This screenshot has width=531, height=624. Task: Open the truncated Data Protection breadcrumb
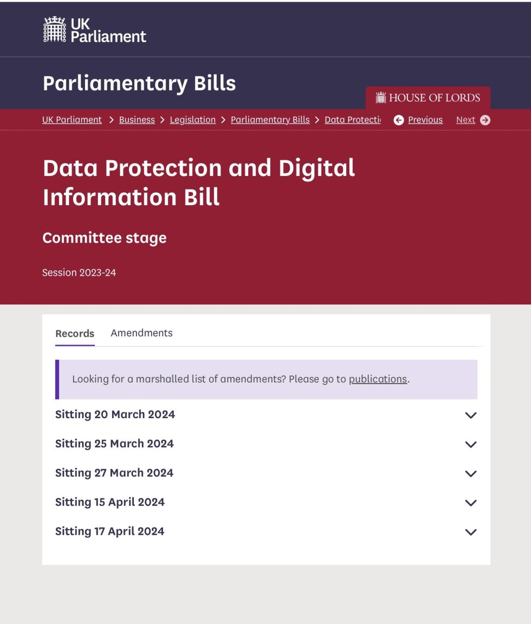click(x=353, y=120)
